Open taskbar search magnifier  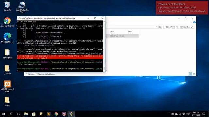pyautogui.click(x=11, y=114)
